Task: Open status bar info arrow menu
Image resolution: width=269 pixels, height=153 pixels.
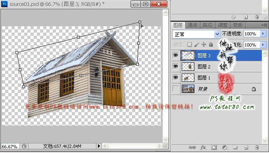Action: 99,146
